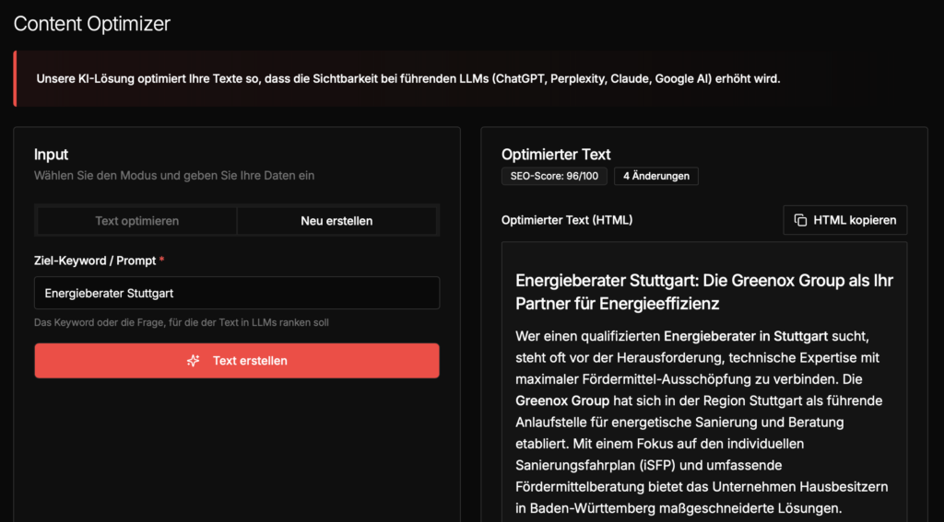
Task: Click the 'Wählen Sie den Modus' subtitle
Action: point(174,176)
